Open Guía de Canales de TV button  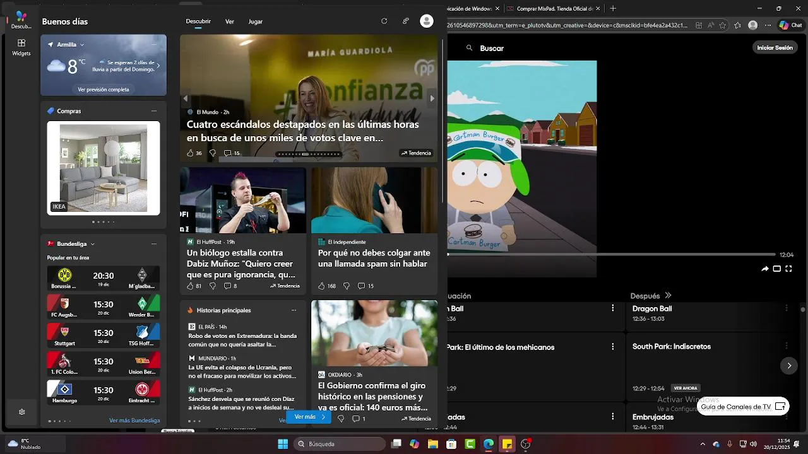coord(743,407)
